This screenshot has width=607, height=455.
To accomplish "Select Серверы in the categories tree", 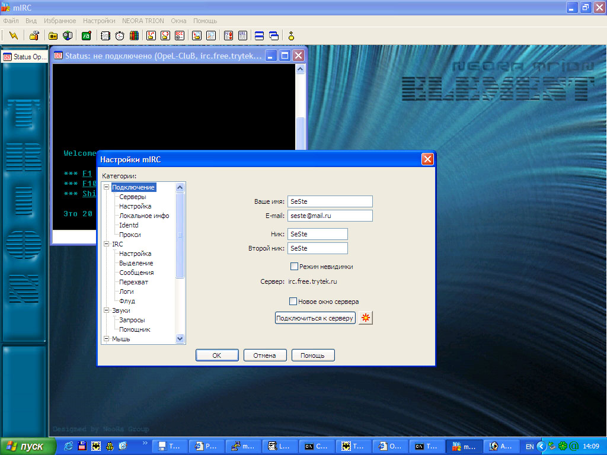I will (x=132, y=197).
